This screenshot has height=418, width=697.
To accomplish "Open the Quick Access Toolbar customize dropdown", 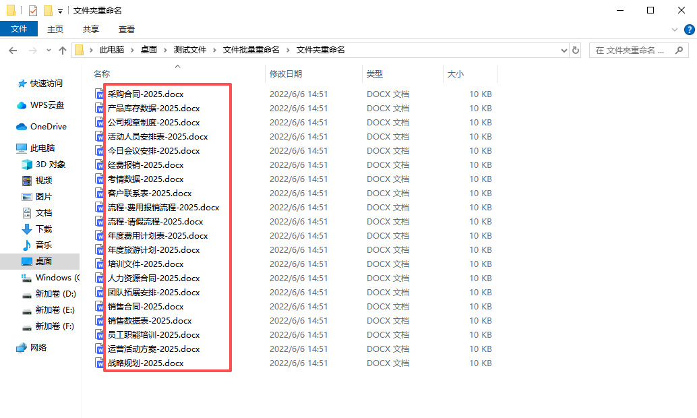I will pos(60,11).
